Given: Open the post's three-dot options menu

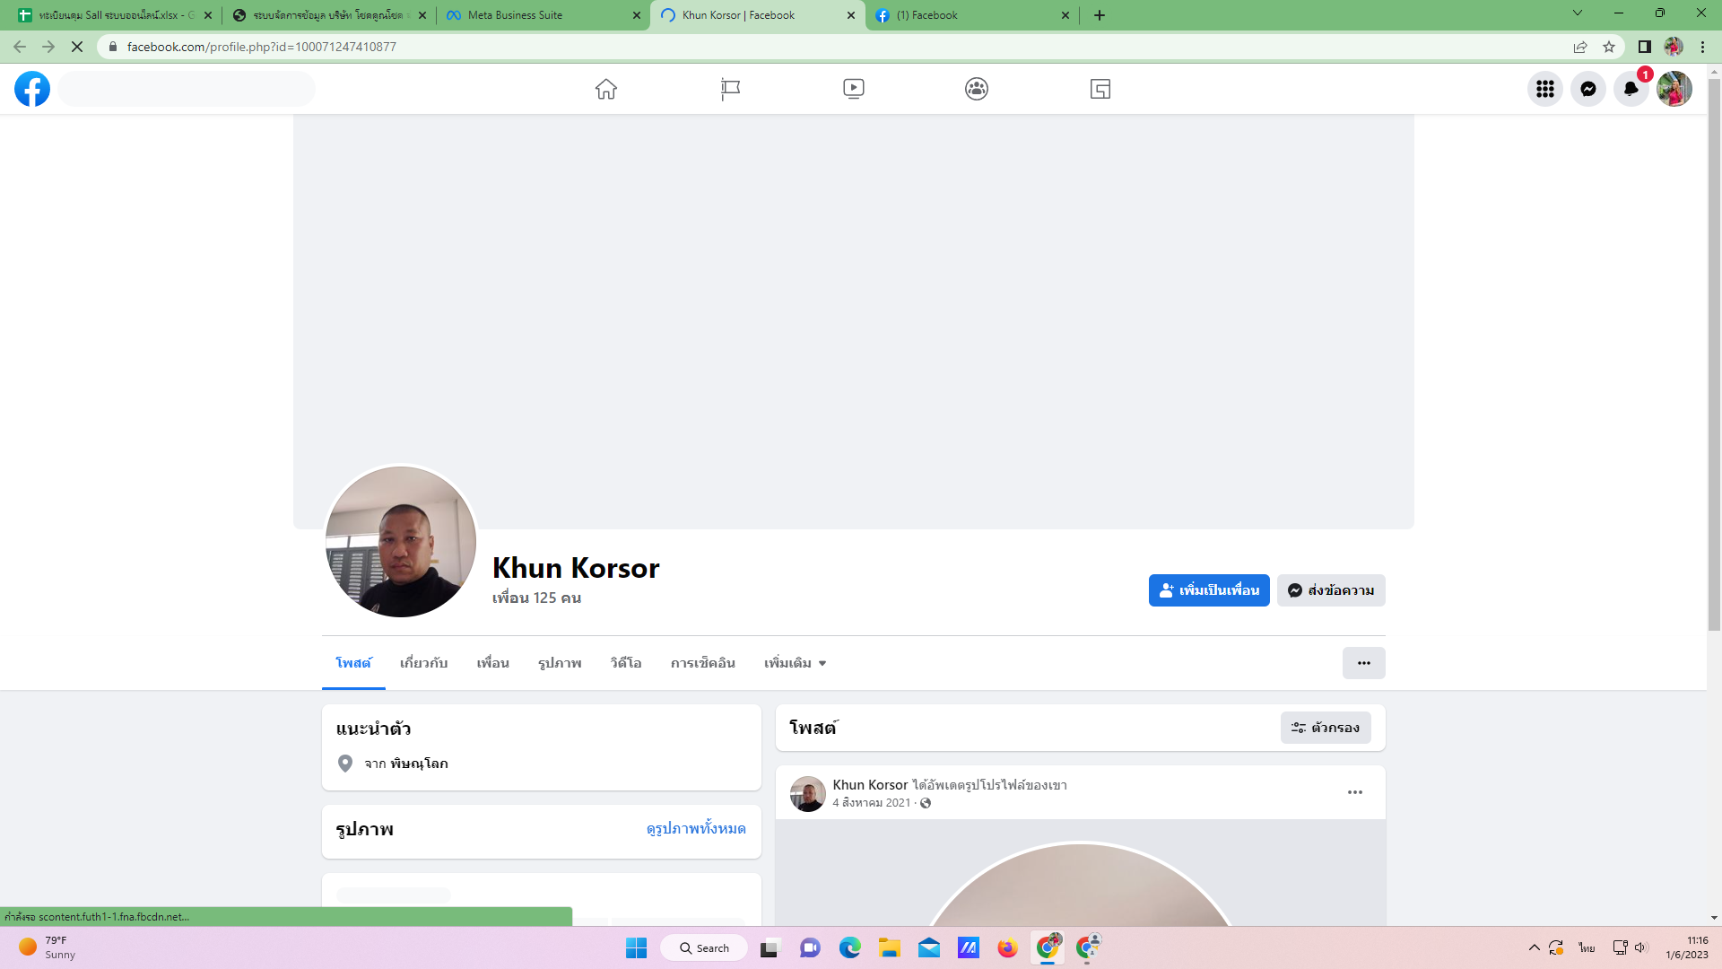Looking at the screenshot, I should tap(1355, 792).
